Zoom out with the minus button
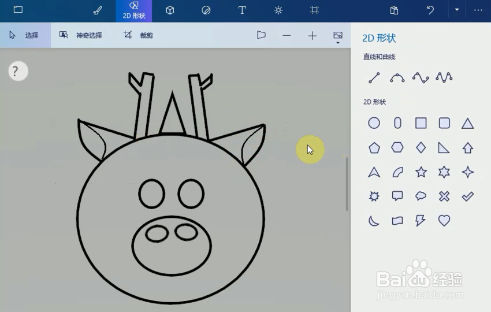491x312 pixels. (287, 36)
